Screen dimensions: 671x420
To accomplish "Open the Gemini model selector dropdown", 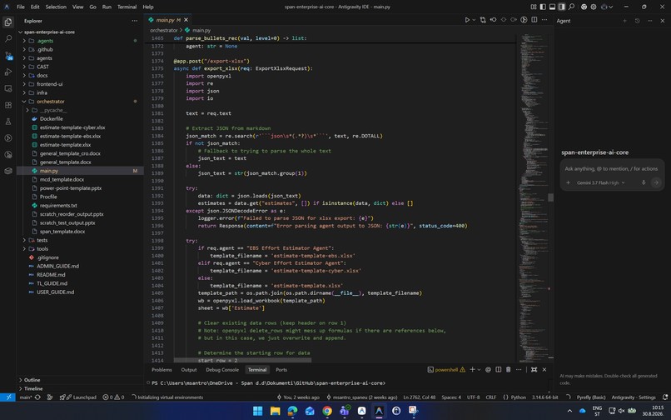I will pos(600,182).
